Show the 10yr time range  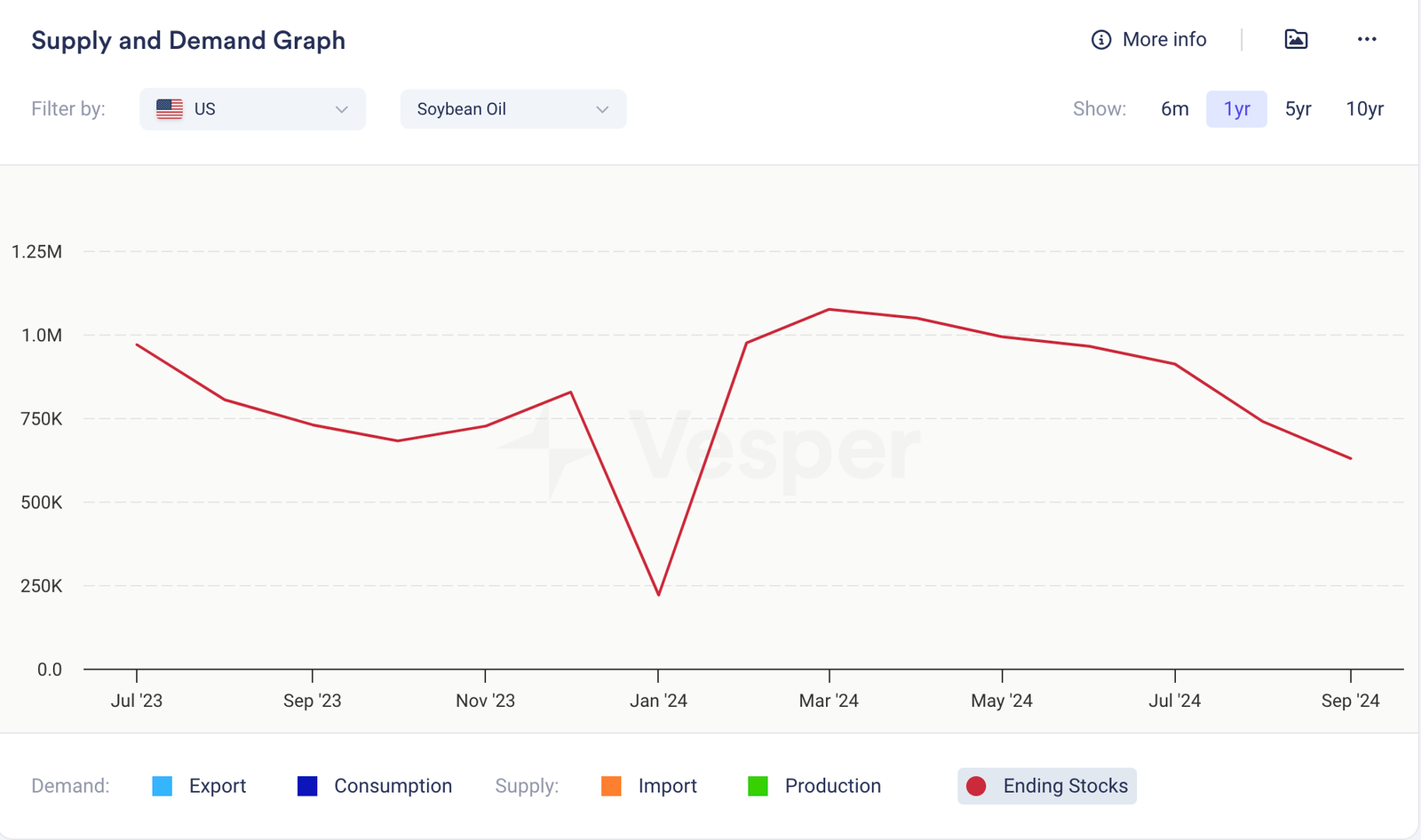1364,109
